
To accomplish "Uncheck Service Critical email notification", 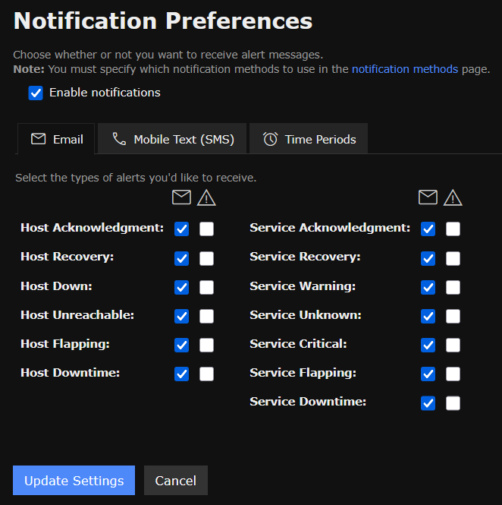I will 428,346.
